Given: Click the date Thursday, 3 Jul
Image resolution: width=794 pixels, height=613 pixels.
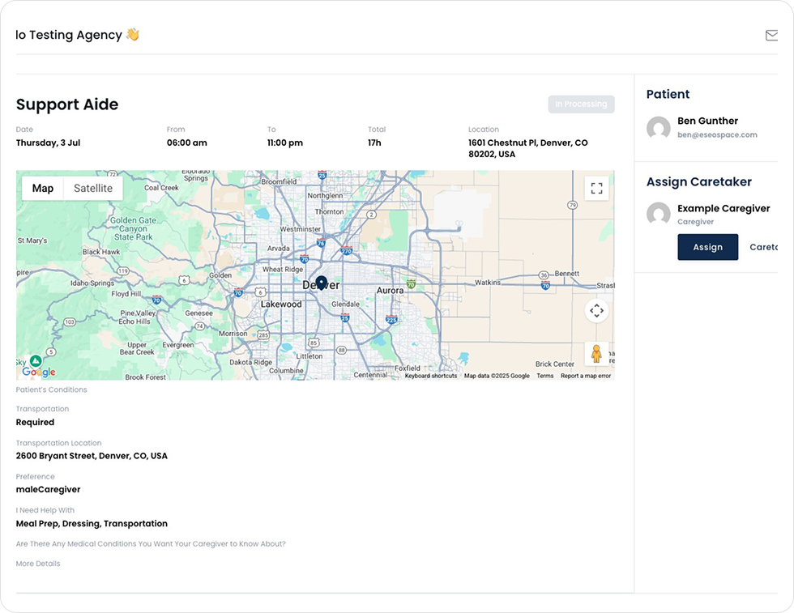Looking at the screenshot, I should (48, 143).
